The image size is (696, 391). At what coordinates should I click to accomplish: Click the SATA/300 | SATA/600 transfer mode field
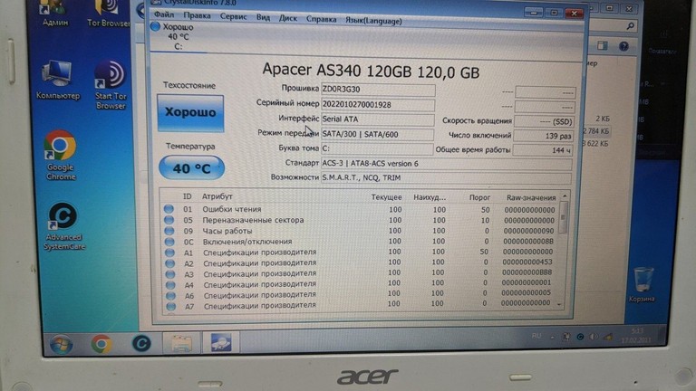pyautogui.click(x=377, y=134)
